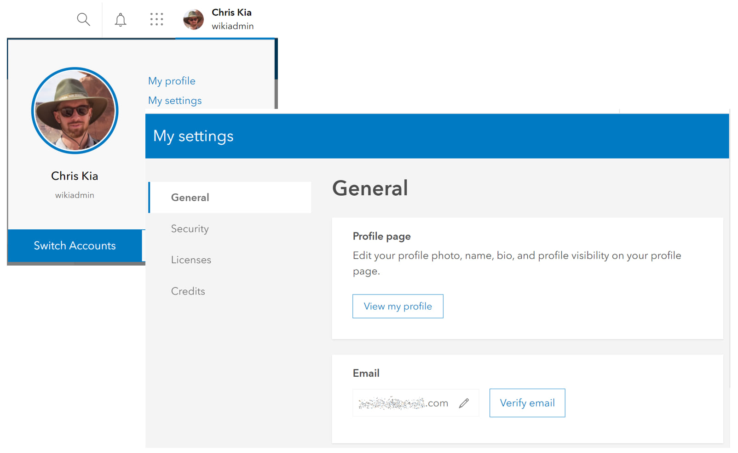Click the pencil icon to edit email
The height and width of the screenshot is (453, 738).
pos(464,403)
